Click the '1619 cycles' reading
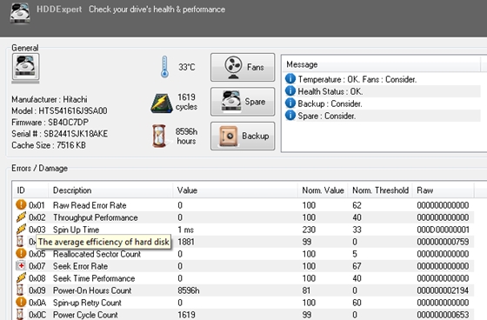 (186, 102)
